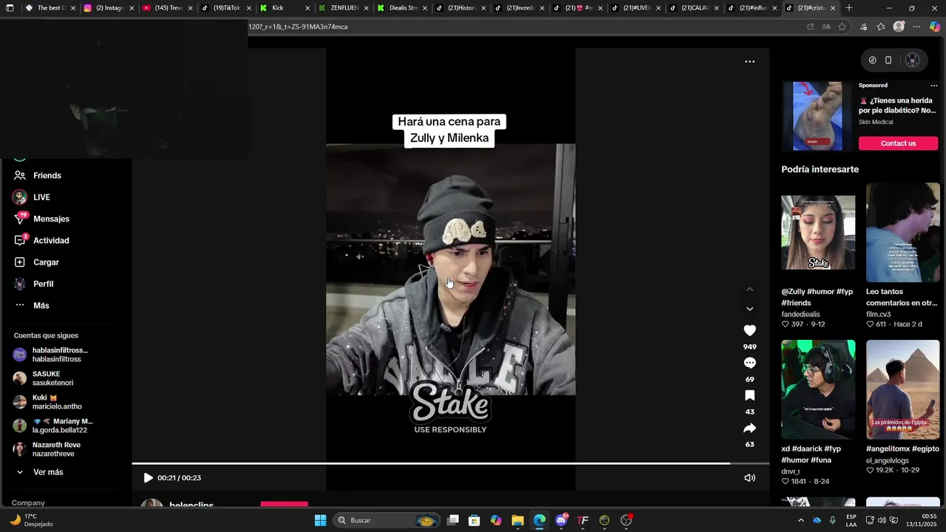Open Microsoft Store from taskbar
946x532 pixels.
pyautogui.click(x=474, y=520)
